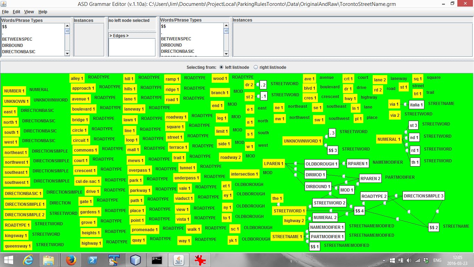This screenshot has height=267, width=474.
Task: Select the "DIRECTIONSIMPLE 3" white node
Action: pyautogui.click(x=424, y=196)
